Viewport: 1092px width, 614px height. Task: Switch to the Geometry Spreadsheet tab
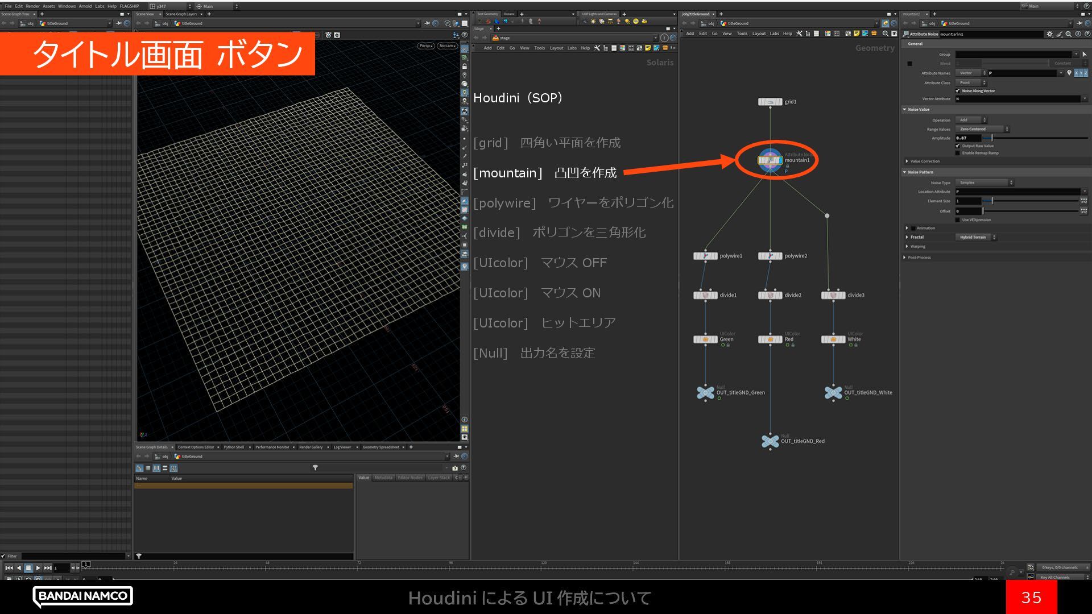click(380, 447)
